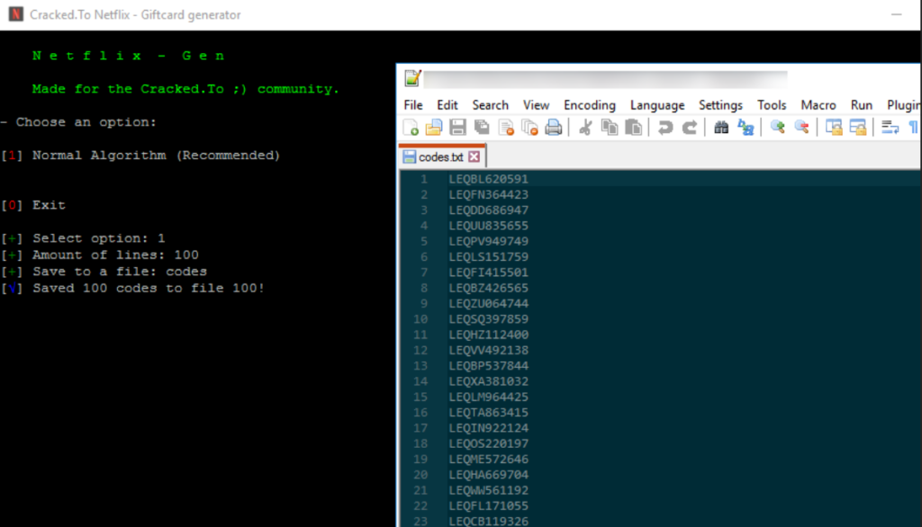922x527 pixels.
Task: Click the Netflix generator window icon
Action: pos(16,14)
